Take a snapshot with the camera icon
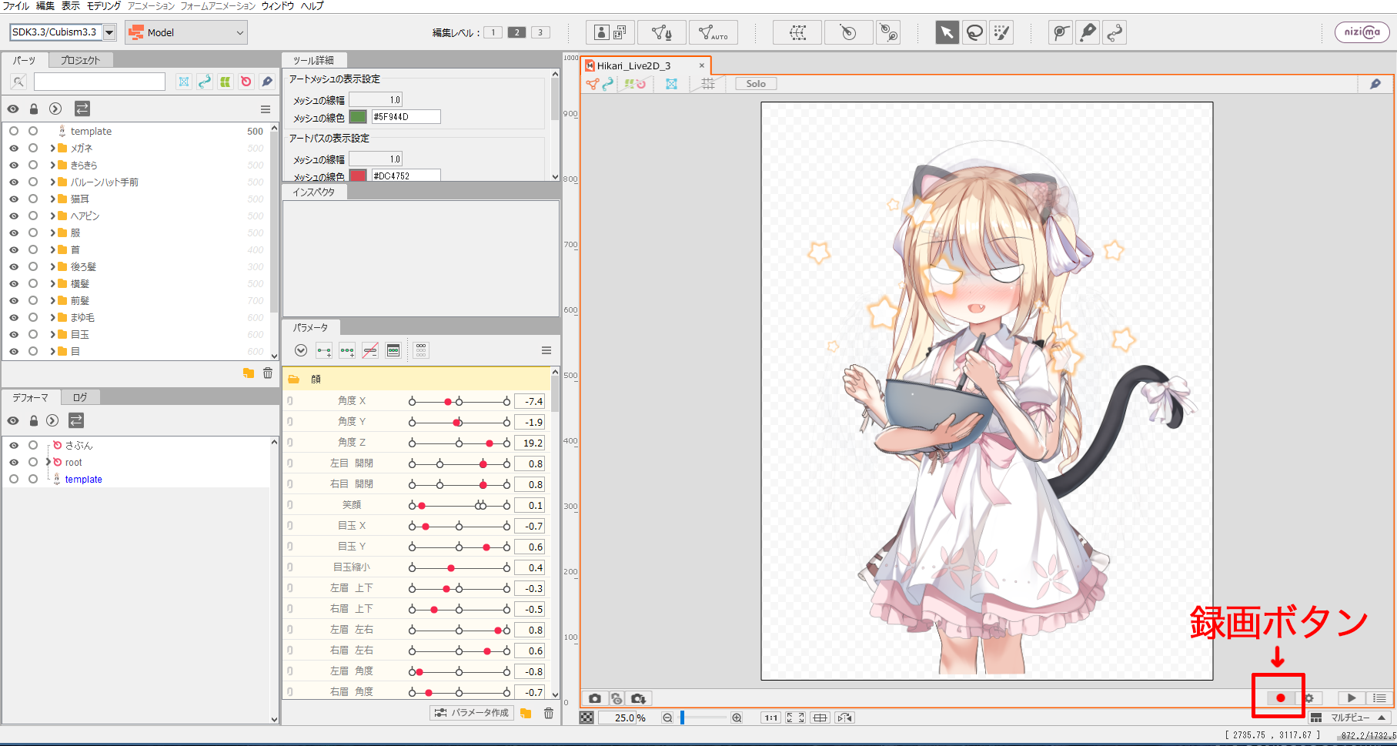 click(x=595, y=698)
